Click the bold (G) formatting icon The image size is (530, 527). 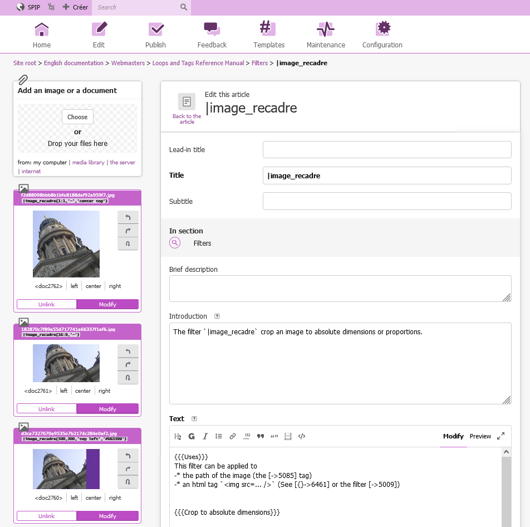click(192, 436)
